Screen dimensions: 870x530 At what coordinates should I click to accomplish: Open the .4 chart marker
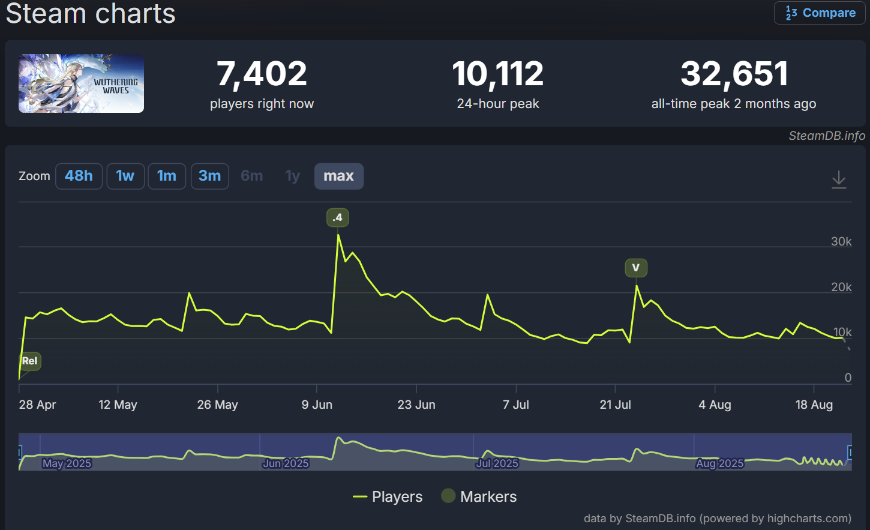pyautogui.click(x=338, y=217)
